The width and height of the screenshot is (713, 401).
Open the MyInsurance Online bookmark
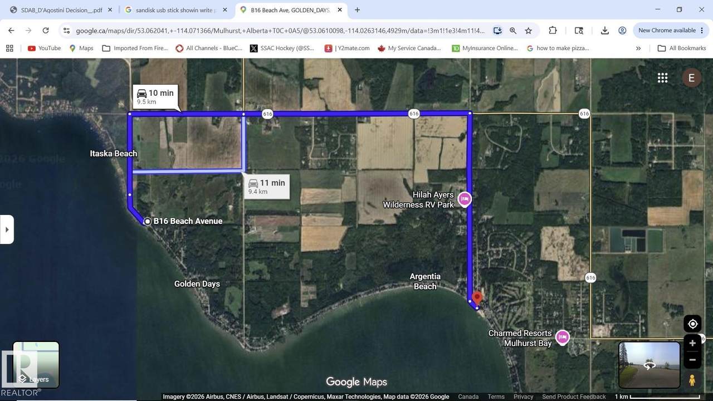pyautogui.click(x=485, y=48)
